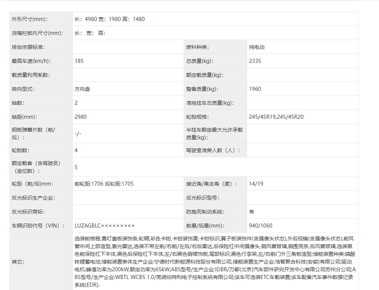Click the seating capacity value 5

[76, 167]
